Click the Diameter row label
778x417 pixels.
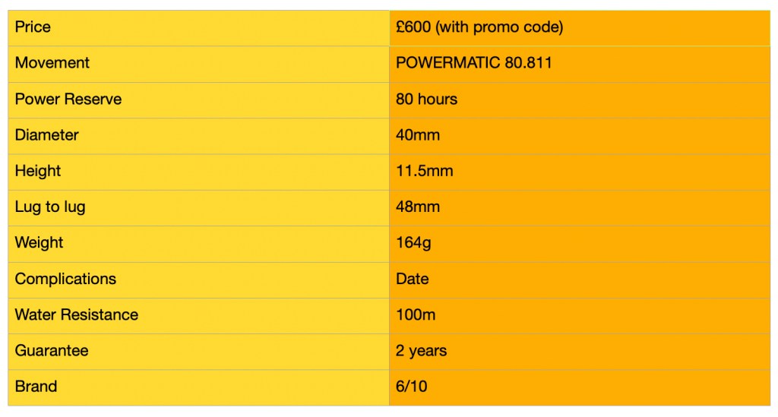pos(47,135)
